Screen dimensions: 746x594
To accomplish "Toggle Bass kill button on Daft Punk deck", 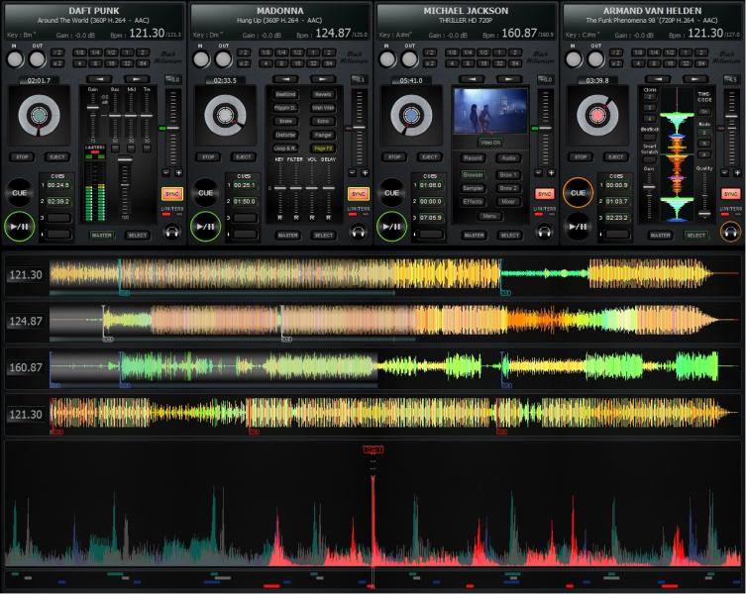I will click(x=115, y=148).
